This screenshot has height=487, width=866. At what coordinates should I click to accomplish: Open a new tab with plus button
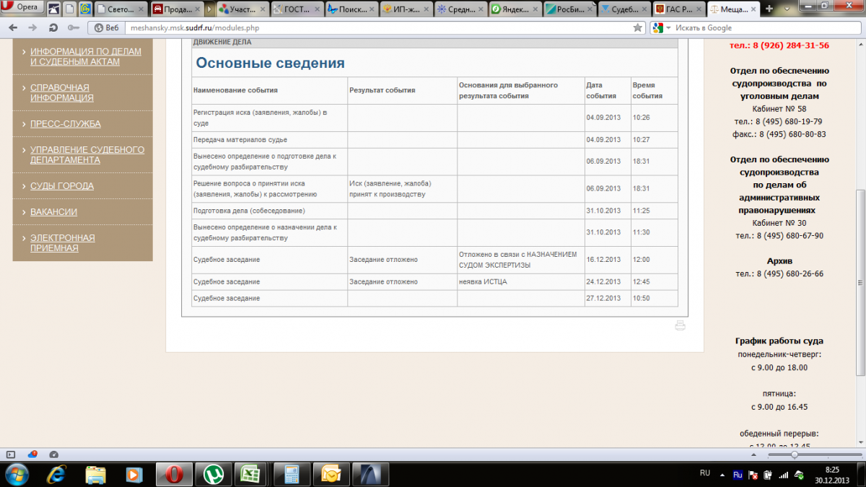769,9
